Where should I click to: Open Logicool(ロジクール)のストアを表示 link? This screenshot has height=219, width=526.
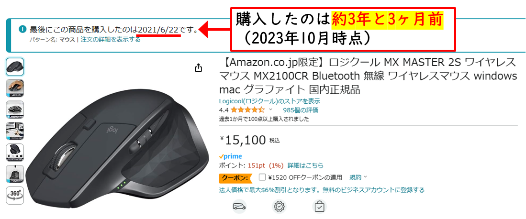269,101
